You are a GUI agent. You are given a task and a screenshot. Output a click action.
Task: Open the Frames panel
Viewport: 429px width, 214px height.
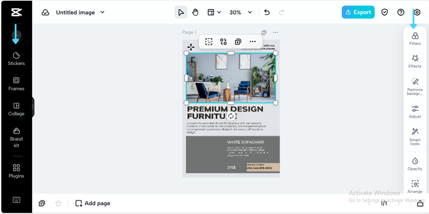click(16, 84)
